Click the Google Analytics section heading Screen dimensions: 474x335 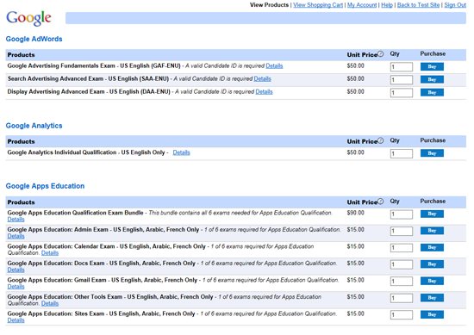pos(34,126)
